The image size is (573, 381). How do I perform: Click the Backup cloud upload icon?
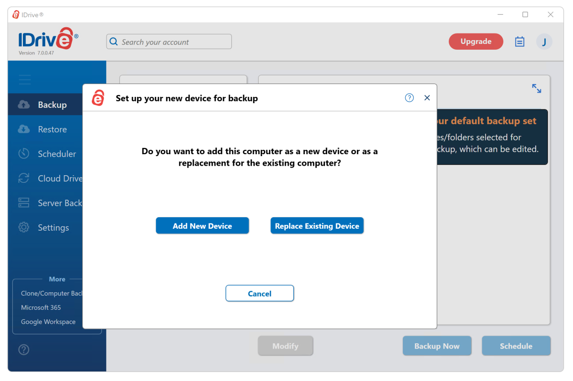(x=24, y=105)
